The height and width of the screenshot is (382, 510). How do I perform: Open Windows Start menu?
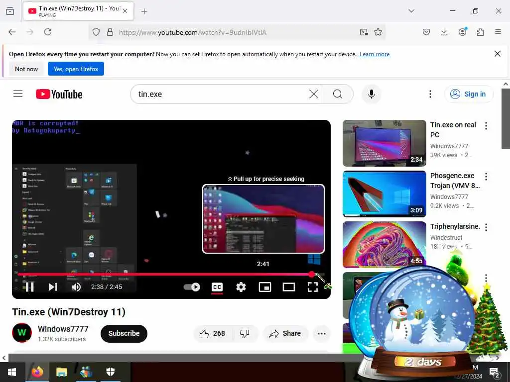12,372
